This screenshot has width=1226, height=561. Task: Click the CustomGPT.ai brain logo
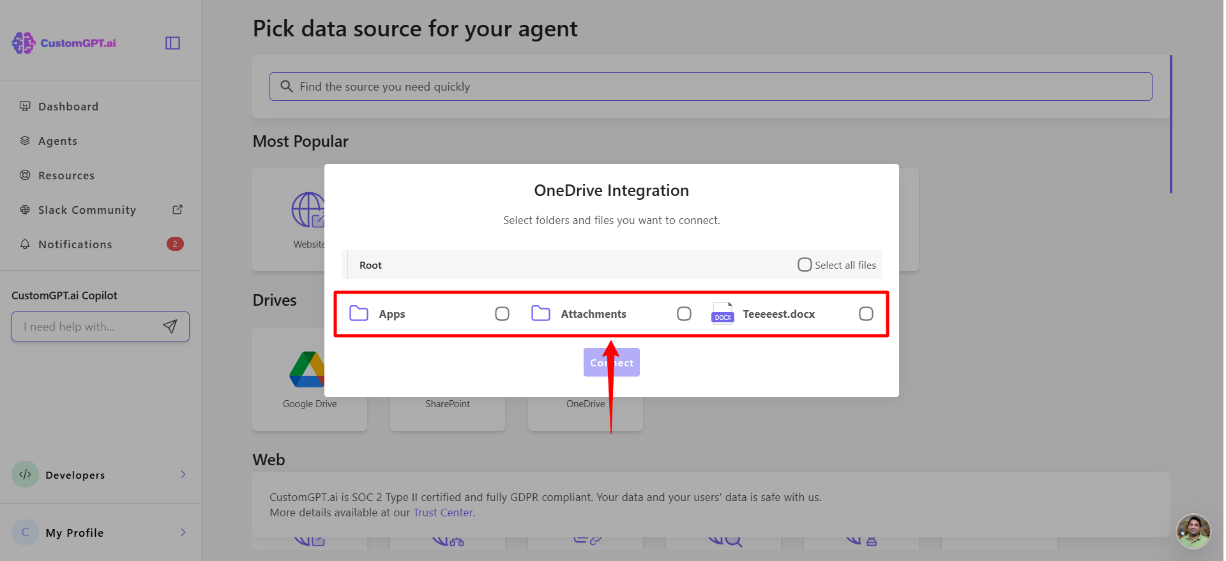point(24,43)
